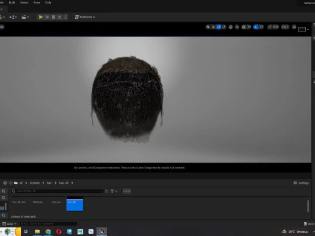Open the Content Browser filter dropdown

pyautogui.click(x=114, y=191)
